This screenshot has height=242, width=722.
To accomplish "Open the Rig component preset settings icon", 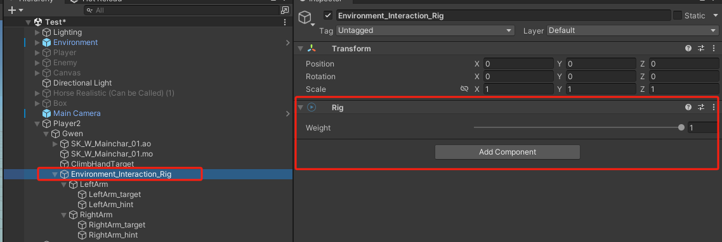I will 701,107.
